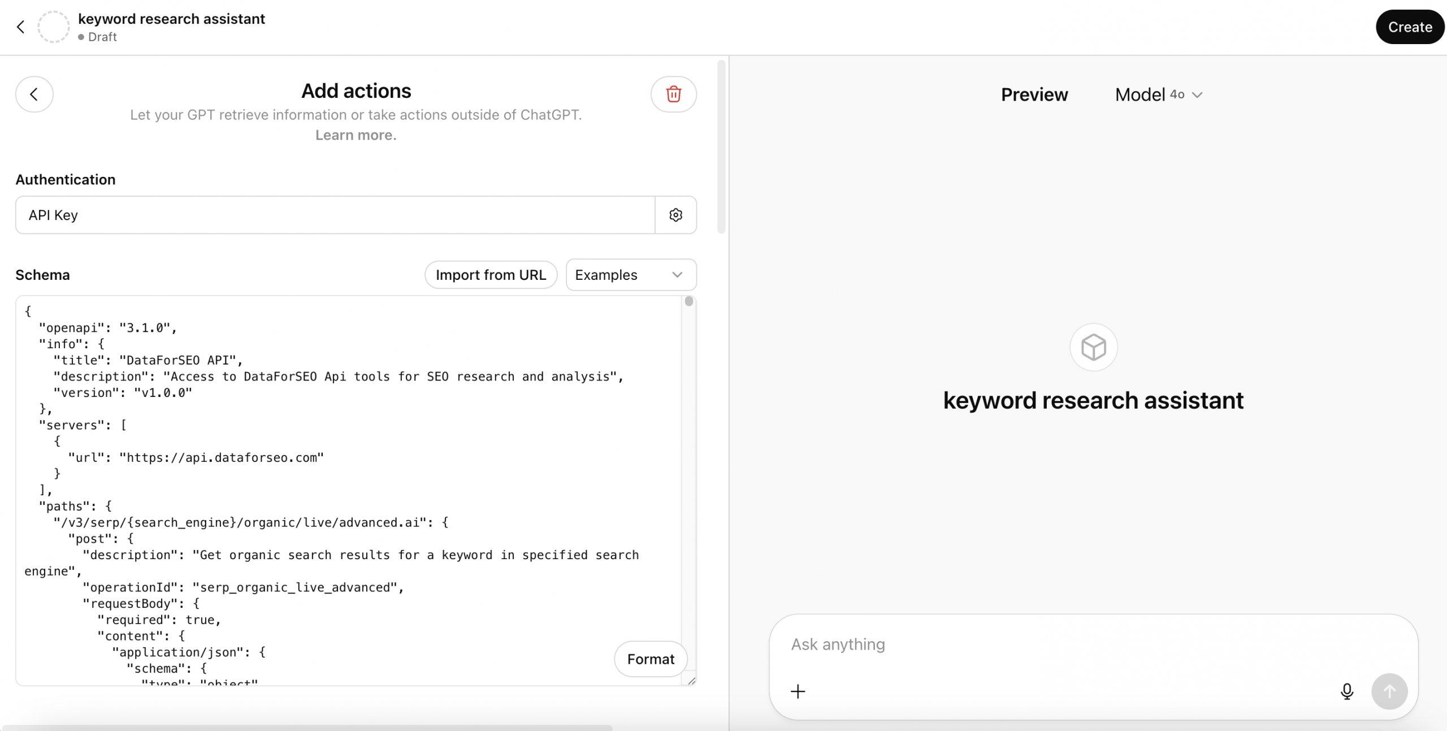The width and height of the screenshot is (1447, 731).
Task: Open the Model 4o selector dropdown
Action: pos(1159,94)
